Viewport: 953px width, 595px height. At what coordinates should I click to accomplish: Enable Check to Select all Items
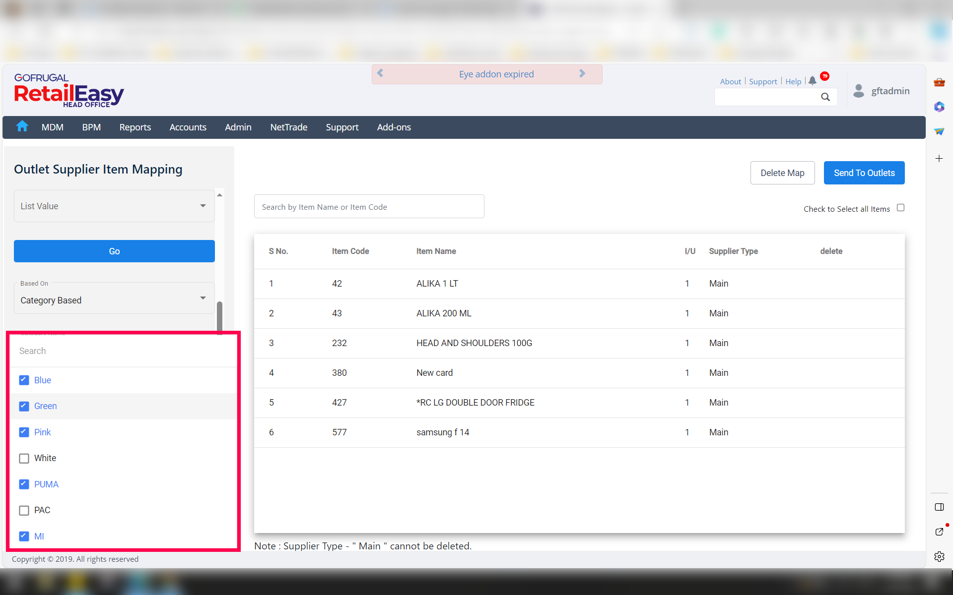click(x=900, y=208)
